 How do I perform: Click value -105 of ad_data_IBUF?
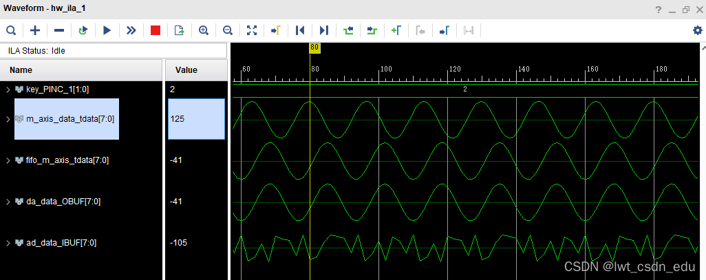(x=178, y=243)
